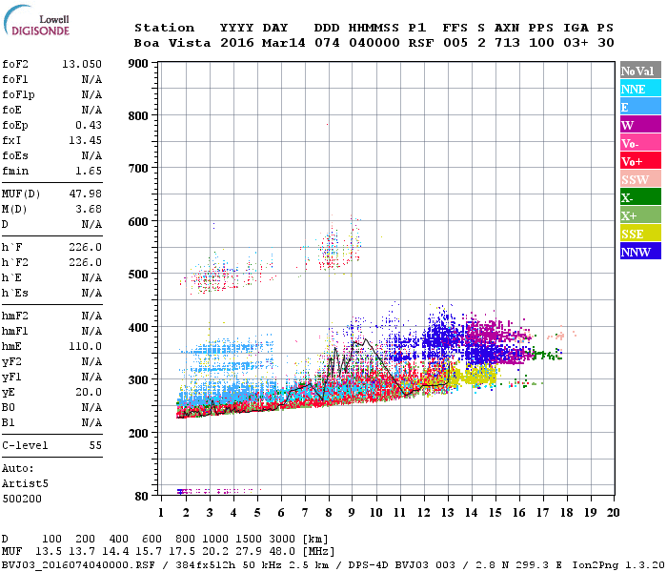This screenshot has height=572, width=667.
Task: Click the MUF(D) value 47.98
Action: 85,194
